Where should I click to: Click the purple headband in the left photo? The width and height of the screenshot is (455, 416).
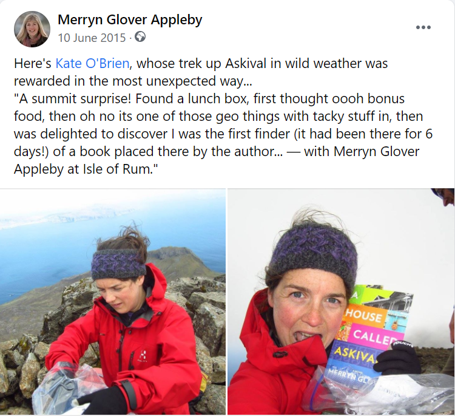pos(119,264)
